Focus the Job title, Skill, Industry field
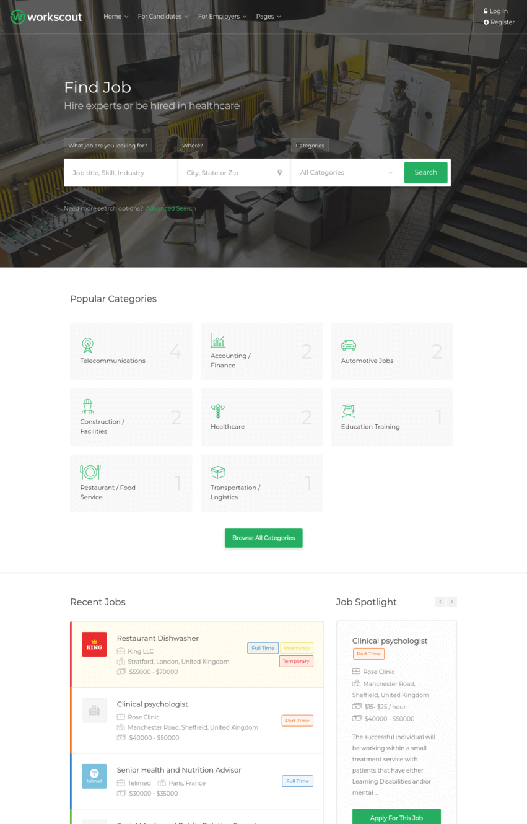Screen dimensions: 527x824 pos(121,173)
